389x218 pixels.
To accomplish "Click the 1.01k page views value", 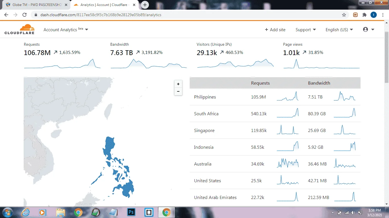I will [x=291, y=53].
